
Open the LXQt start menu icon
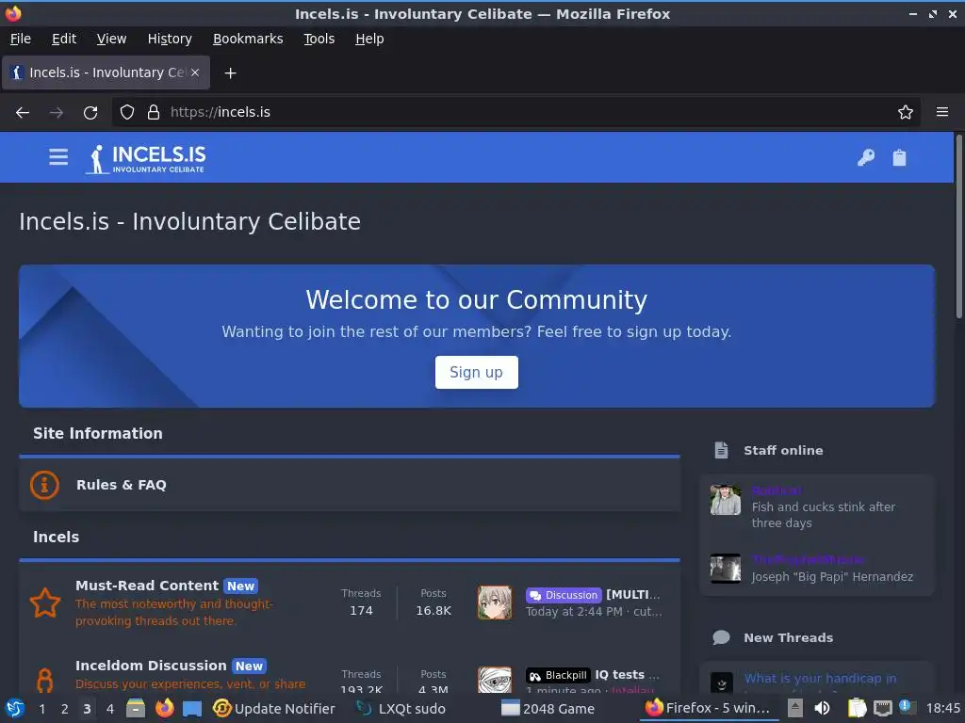15,709
